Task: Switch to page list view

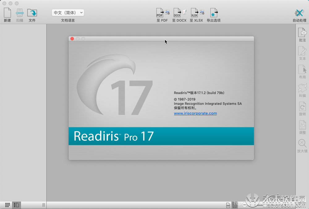Action: tap(17, 205)
